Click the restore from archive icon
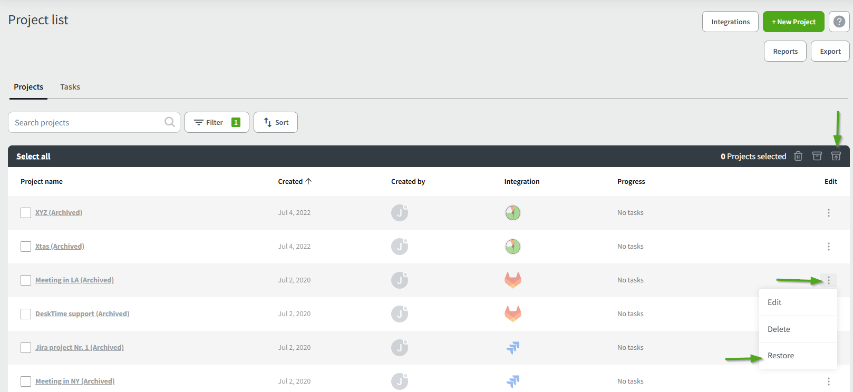The image size is (853, 392). point(836,156)
